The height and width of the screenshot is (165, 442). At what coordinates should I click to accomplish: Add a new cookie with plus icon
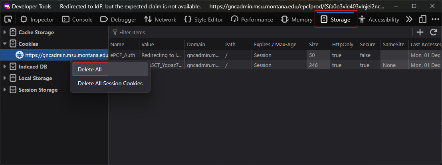click(x=420, y=32)
